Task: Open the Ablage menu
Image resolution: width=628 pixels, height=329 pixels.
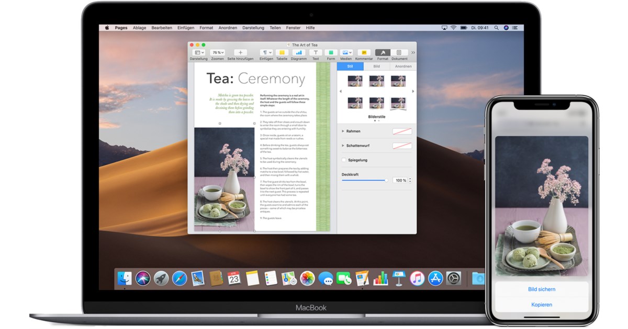Action: pos(139,28)
